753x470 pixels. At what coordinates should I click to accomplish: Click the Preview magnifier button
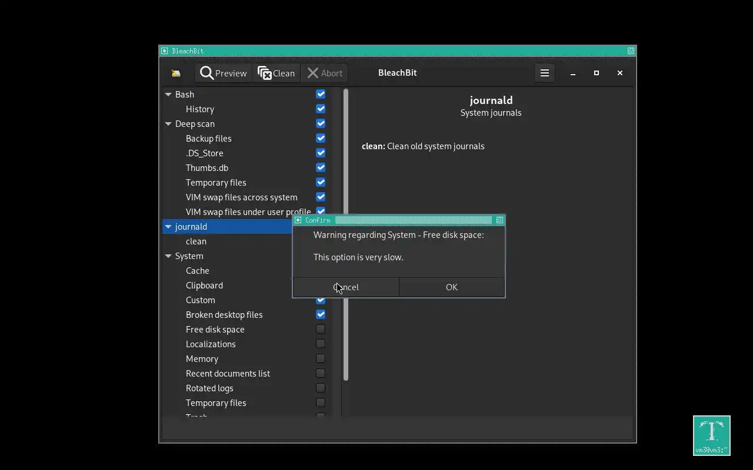point(224,73)
